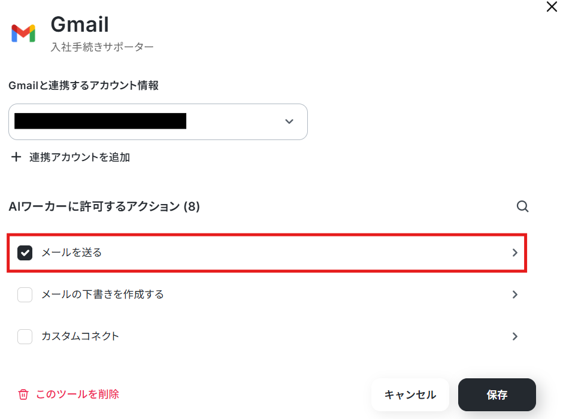Click the red trash can icon
563x419 pixels.
click(x=23, y=394)
